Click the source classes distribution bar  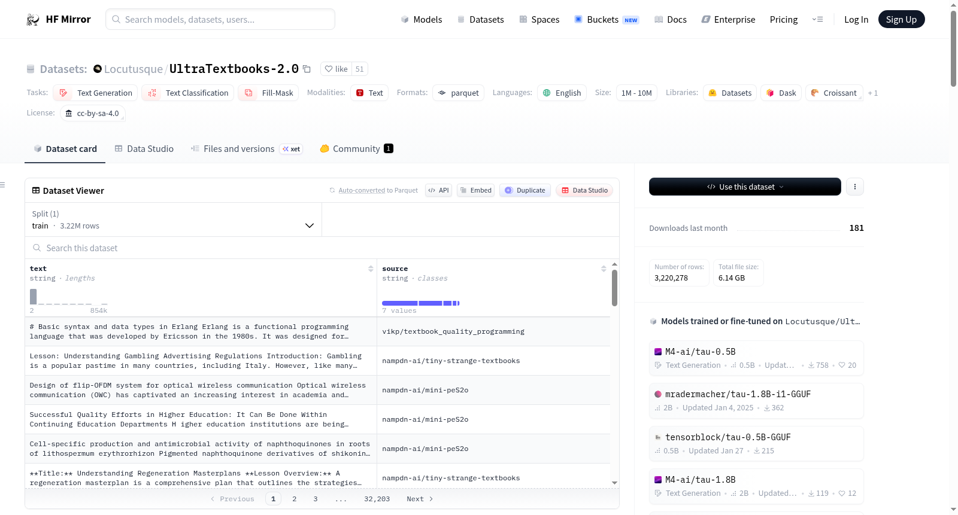click(x=421, y=303)
